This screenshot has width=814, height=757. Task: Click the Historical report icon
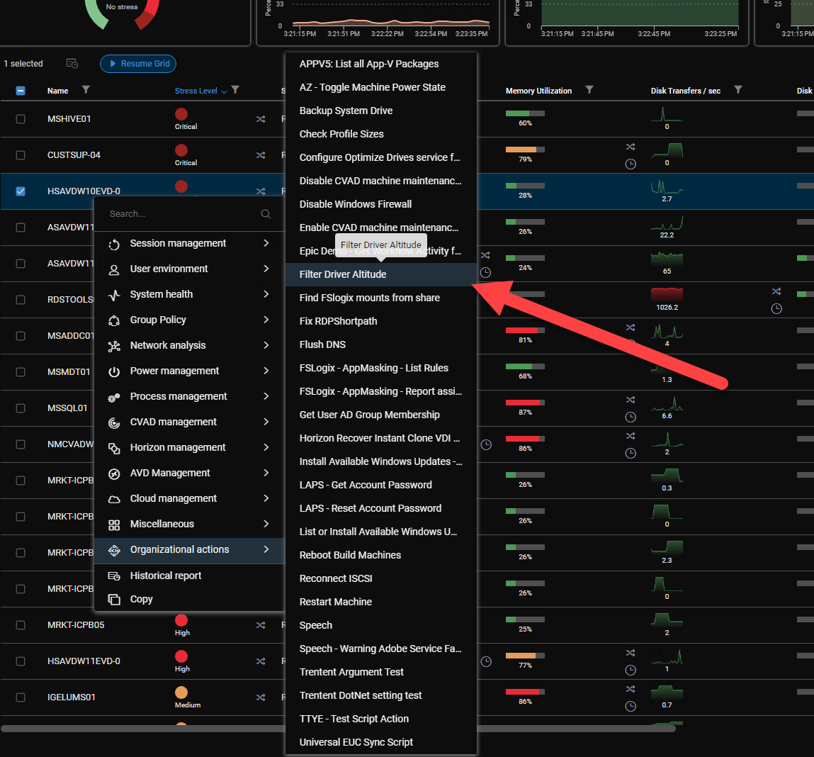pos(114,576)
